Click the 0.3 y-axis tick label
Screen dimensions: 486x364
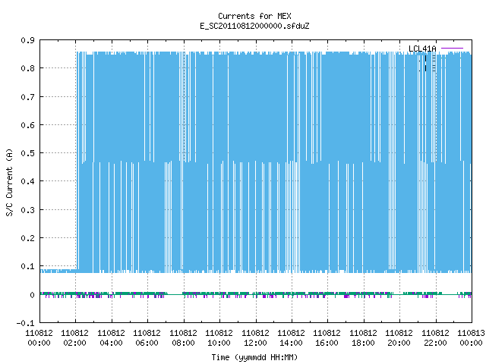point(27,210)
